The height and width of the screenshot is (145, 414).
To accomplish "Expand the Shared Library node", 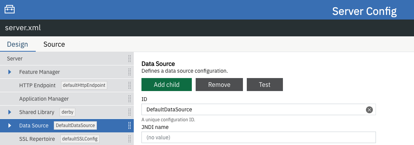I will click(x=10, y=112).
